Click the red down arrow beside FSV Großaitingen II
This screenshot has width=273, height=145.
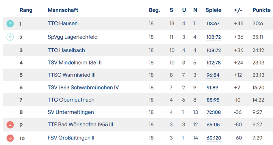[10, 138]
